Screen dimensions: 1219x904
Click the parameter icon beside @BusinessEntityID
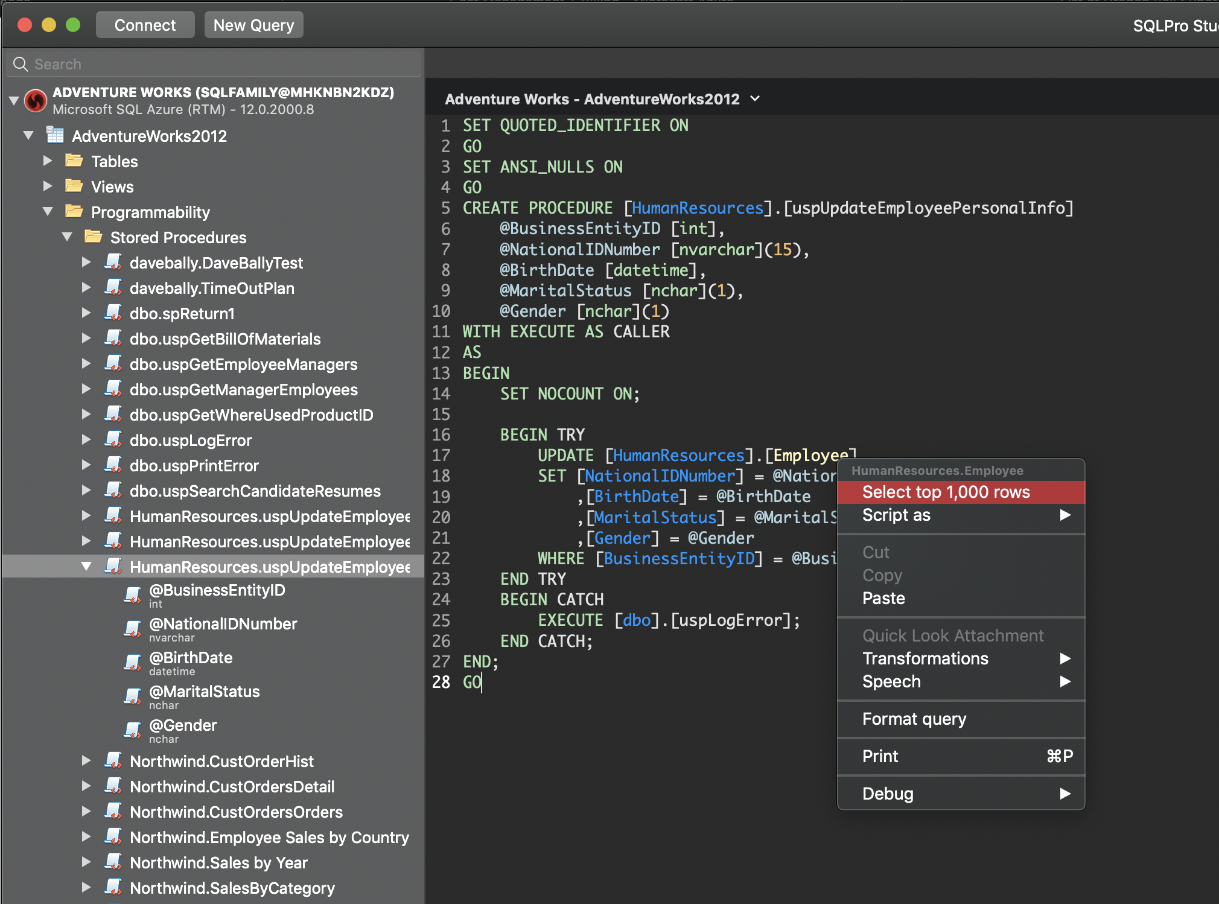tap(132, 594)
